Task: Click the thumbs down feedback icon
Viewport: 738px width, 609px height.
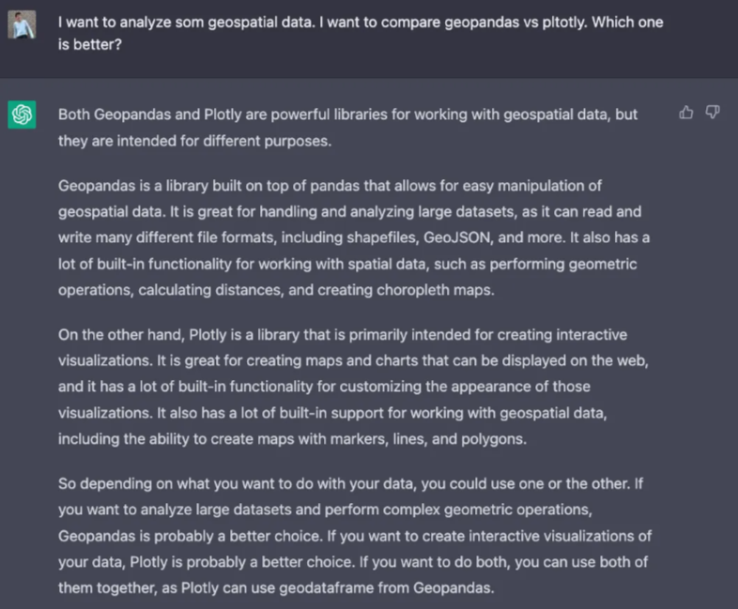Action: pyautogui.click(x=712, y=113)
